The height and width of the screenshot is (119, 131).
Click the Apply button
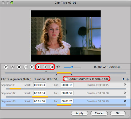(x=80, y=113)
